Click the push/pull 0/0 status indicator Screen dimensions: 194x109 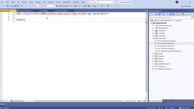152,108
